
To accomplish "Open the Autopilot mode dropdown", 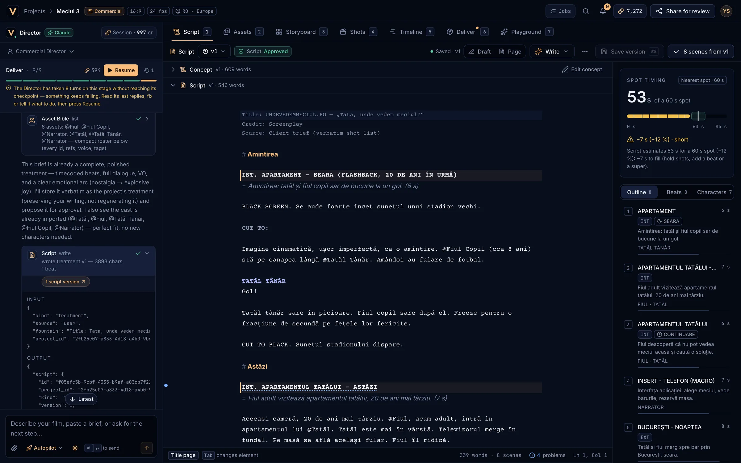I will [x=44, y=448].
